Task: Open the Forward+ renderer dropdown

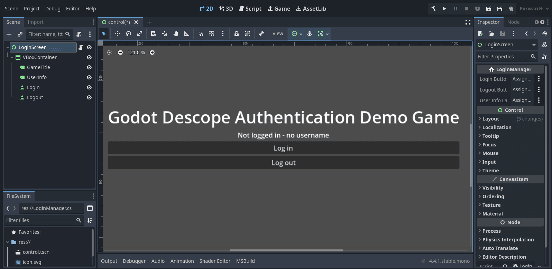Action: [534, 9]
